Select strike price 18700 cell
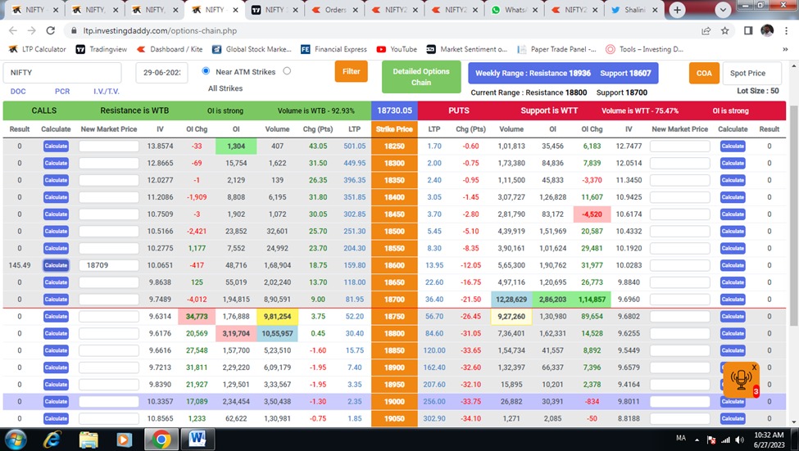The height and width of the screenshot is (451, 799). click(x=394, y=300)
